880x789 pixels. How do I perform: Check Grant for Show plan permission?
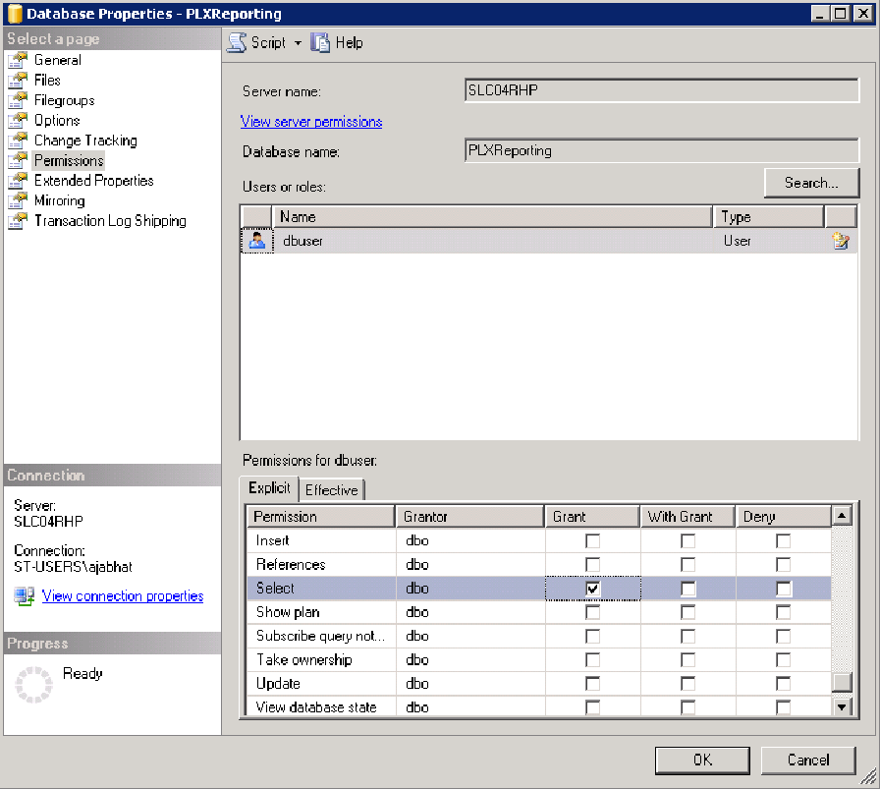point(592,612)
